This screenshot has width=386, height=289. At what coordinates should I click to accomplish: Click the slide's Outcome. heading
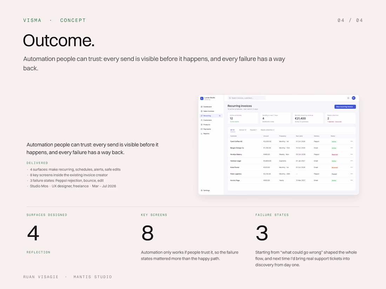coord(59,40)
